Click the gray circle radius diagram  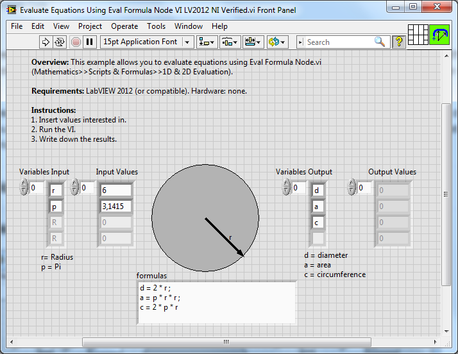click(205, 218)
